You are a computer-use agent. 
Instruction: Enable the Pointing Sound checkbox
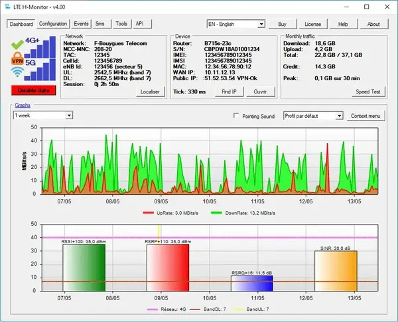click(237, 116)
